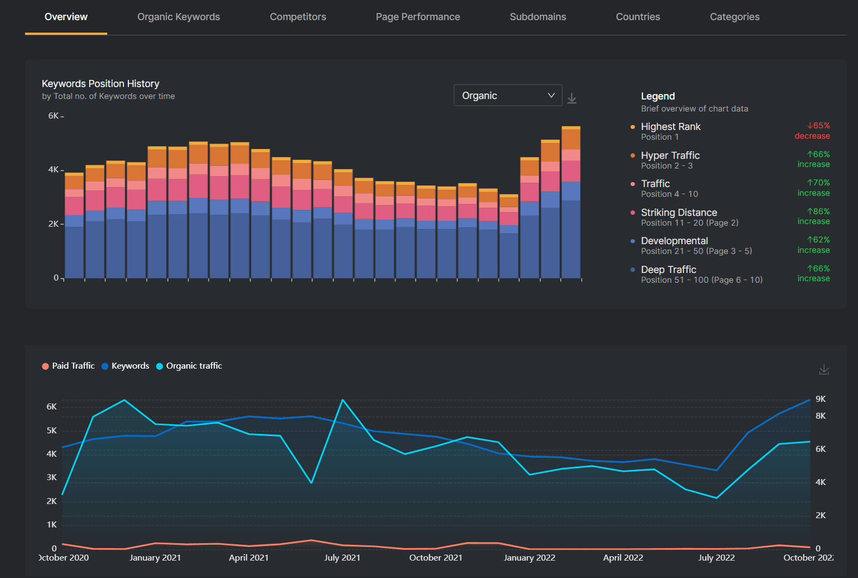Image resolution: width=858 pixels, height=578 pixels.
Task: Click 'by Total no. of Keywords over time' subtitle
Action: pos(108,96)
